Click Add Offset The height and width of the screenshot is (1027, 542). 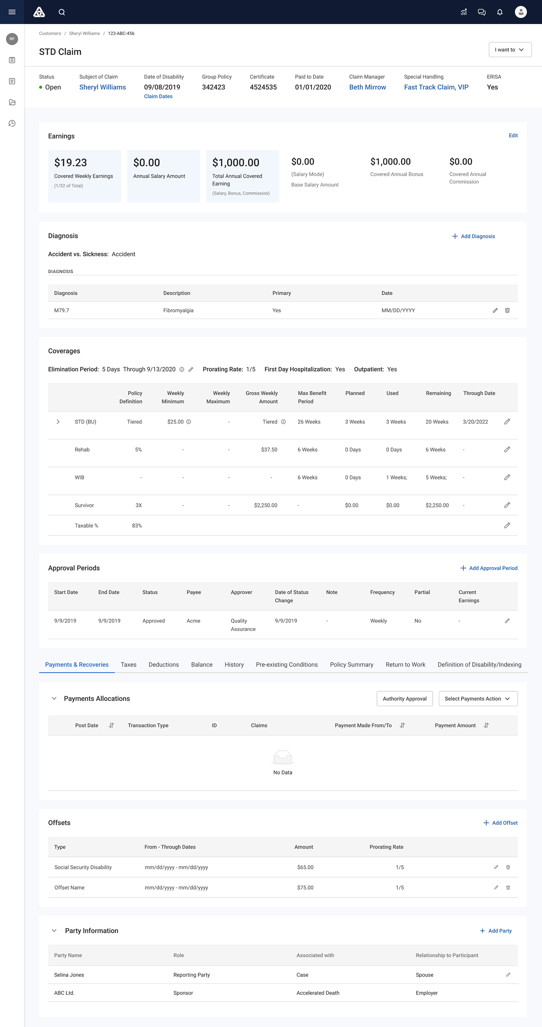(500, 823)
